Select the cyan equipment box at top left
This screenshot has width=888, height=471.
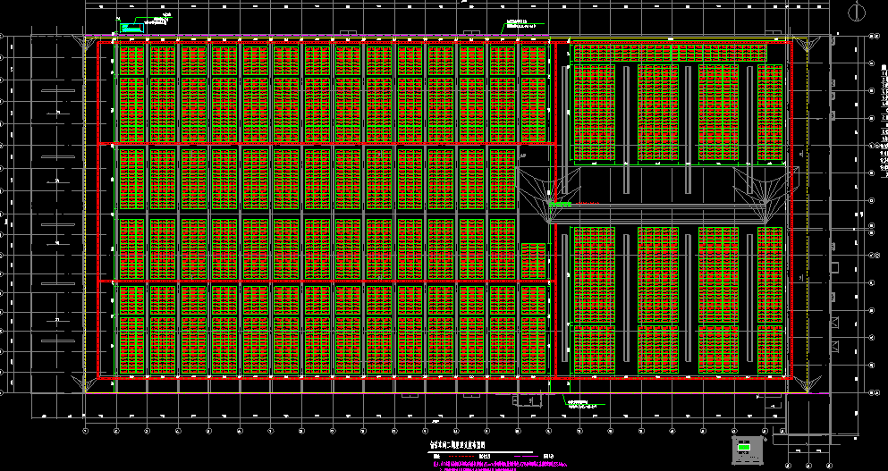(x=132, y=28)
